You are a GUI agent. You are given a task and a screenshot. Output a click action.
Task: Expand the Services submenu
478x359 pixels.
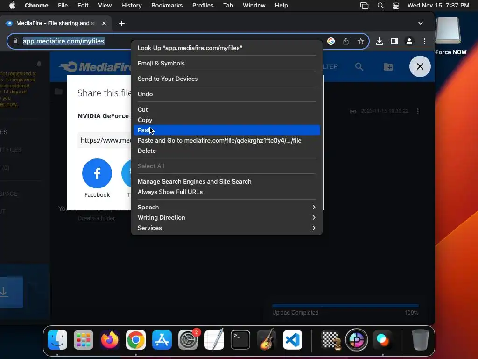pyautogui.click(x=227, y=228)
